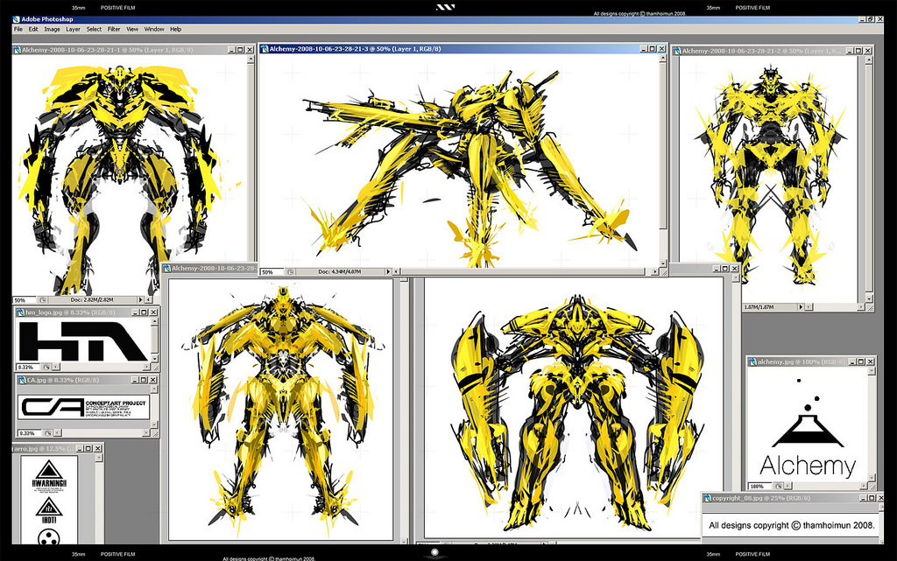
Task: Click scroll-down arrow in CA.jpg window
Action: (x=154, y=424)
